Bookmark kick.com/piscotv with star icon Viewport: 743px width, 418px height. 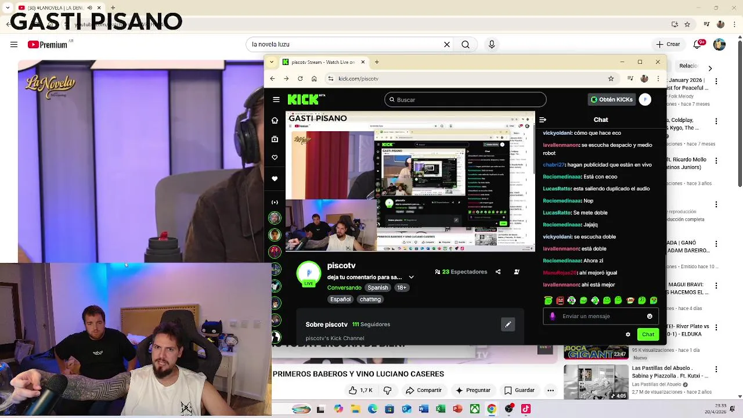pos(611,78)
